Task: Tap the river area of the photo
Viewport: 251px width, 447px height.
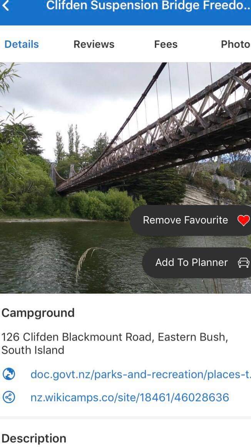Action: click(x=65, y=257)
